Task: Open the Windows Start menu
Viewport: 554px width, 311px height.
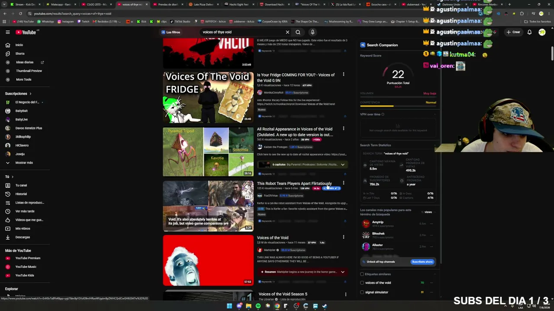Action: [229, 306]
